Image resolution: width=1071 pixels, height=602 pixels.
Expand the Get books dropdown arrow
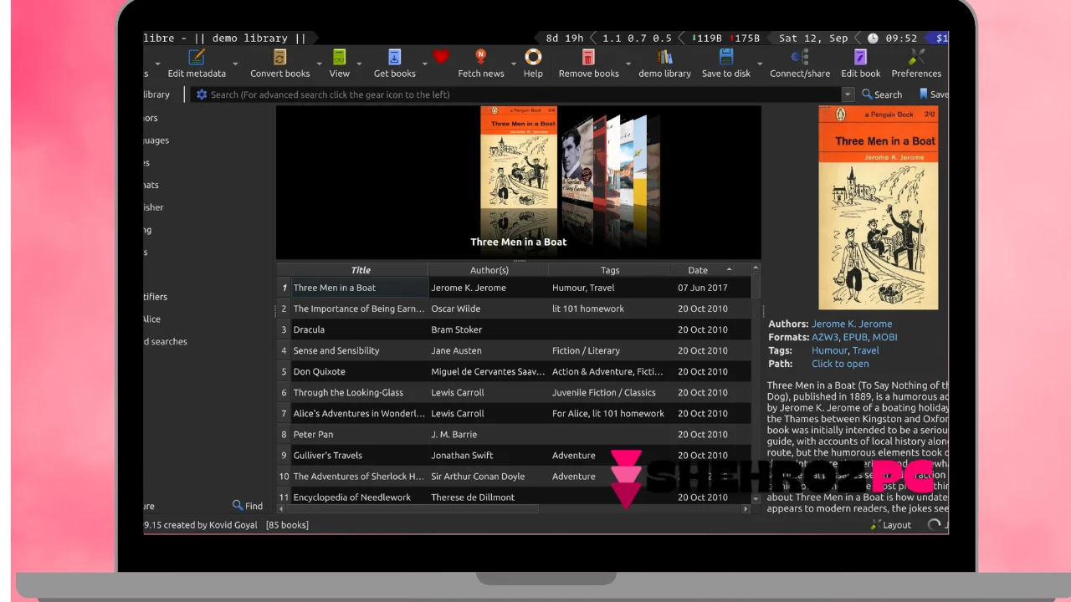click(424, 64)
